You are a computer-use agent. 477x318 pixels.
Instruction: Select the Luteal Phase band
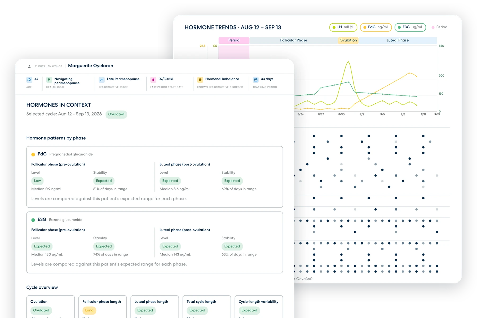click(x=397, y=40)
